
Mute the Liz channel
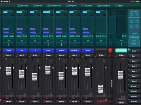[35, 101]
